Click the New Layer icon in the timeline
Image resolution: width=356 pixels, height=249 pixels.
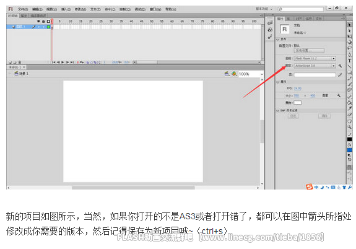pyautogui.click(x=10, y=62)
